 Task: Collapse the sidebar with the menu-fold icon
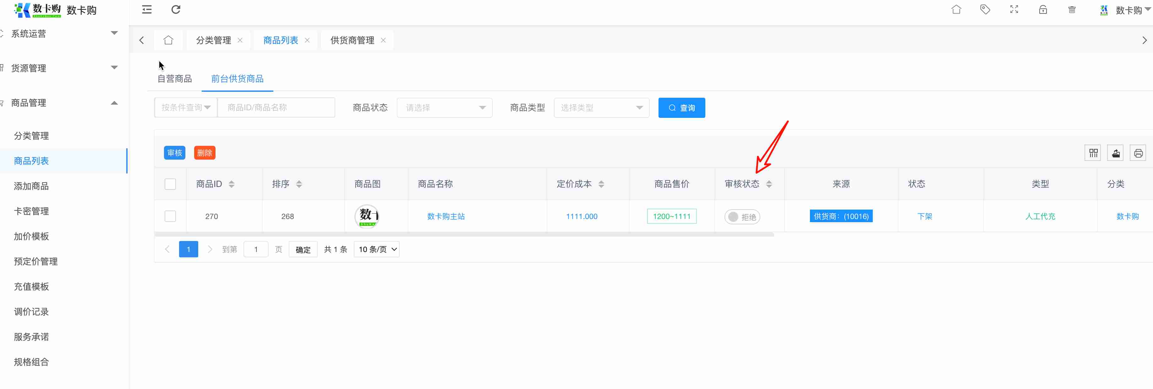(x=147, y=9)
